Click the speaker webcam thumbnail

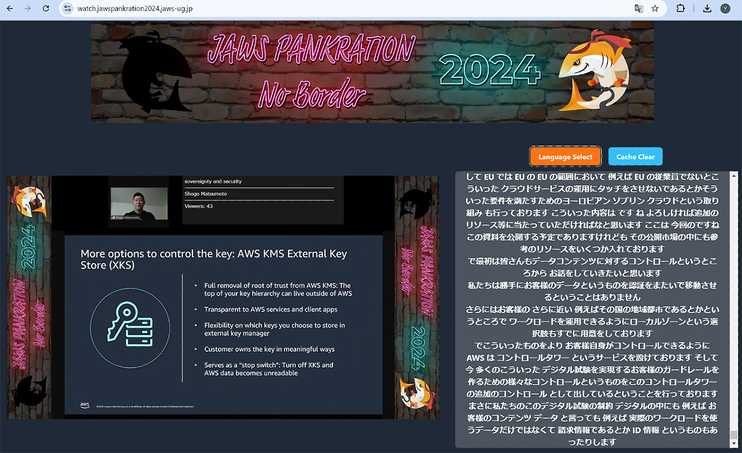pos(138,204)
